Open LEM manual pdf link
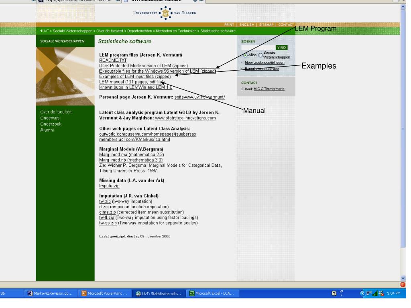The width and height of the screenshot is (411, 308). [131, 82]
